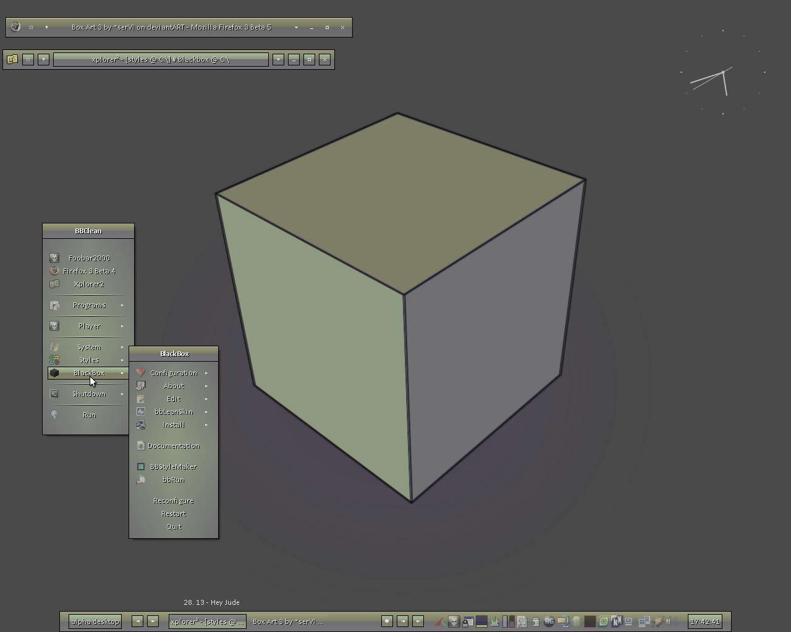Viewport: 791px width, 632px height.
Task: Open BBStyleMaker from the BlackBox submenu
Action: click(173, 467)
